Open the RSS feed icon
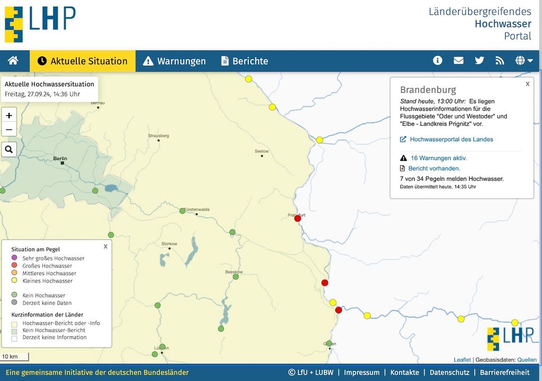Screen dimensions: 542x381 click(x=500, y=60)
